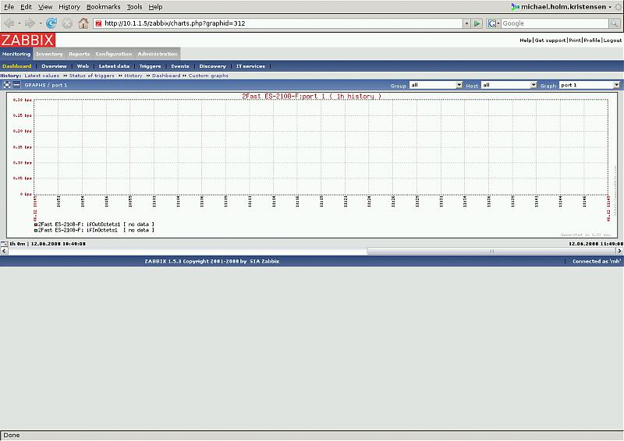Viewport: 624px width, 441px height.
Task: Open the forward-button history dropdown arrow
Action: coord(41,23)
